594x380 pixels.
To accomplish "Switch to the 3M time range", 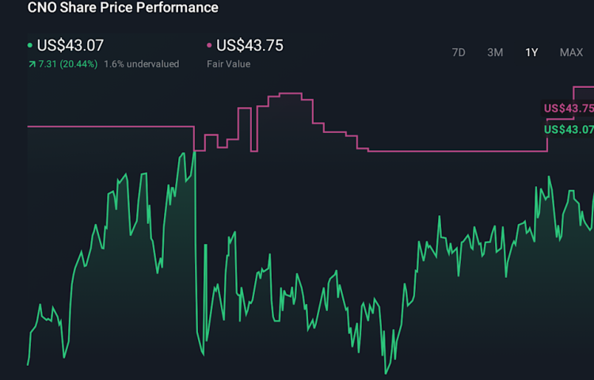I will click(495, 52).
